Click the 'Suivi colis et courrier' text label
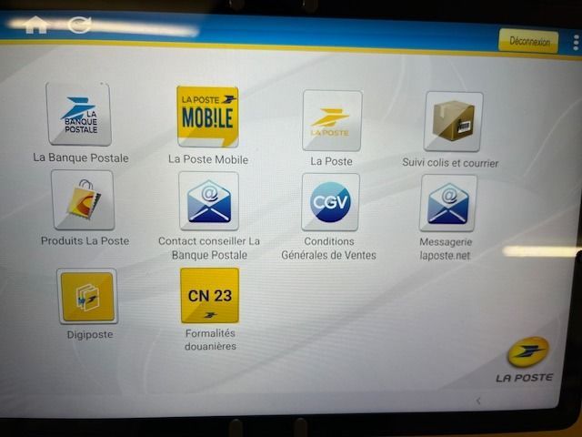Screen dimensions: 582x437 (x=450, y=163)
